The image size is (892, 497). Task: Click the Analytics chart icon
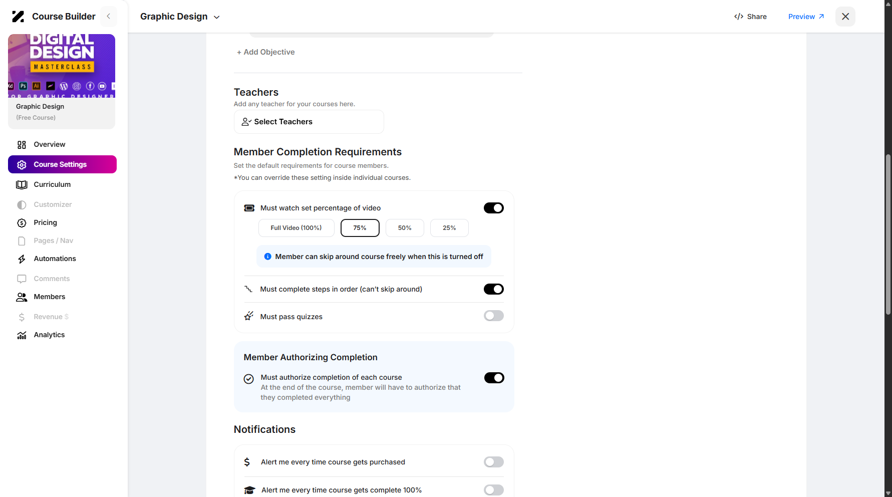(x=22, y=335)
